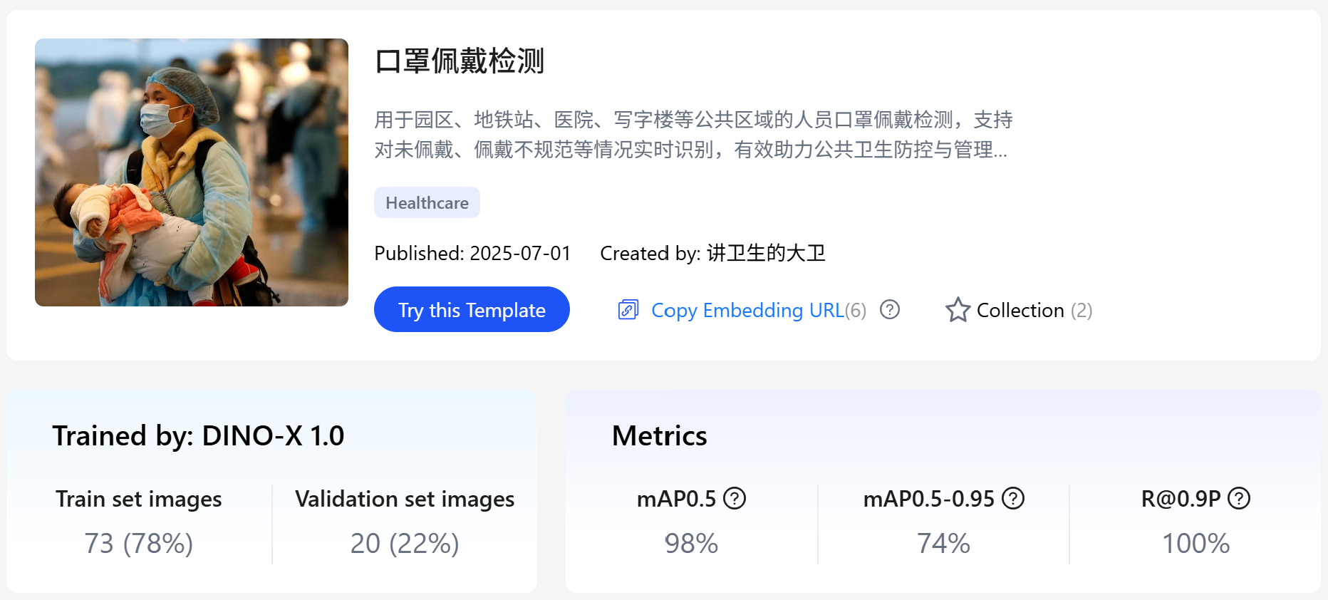
Task: Click the R@0.9P value 100%
Action: point(1195,543)
